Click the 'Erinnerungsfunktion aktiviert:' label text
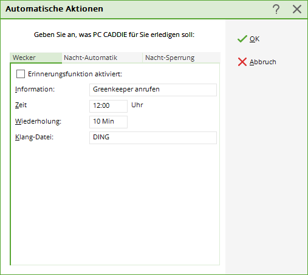Screen dimensions: 308x275 point(75,74)
